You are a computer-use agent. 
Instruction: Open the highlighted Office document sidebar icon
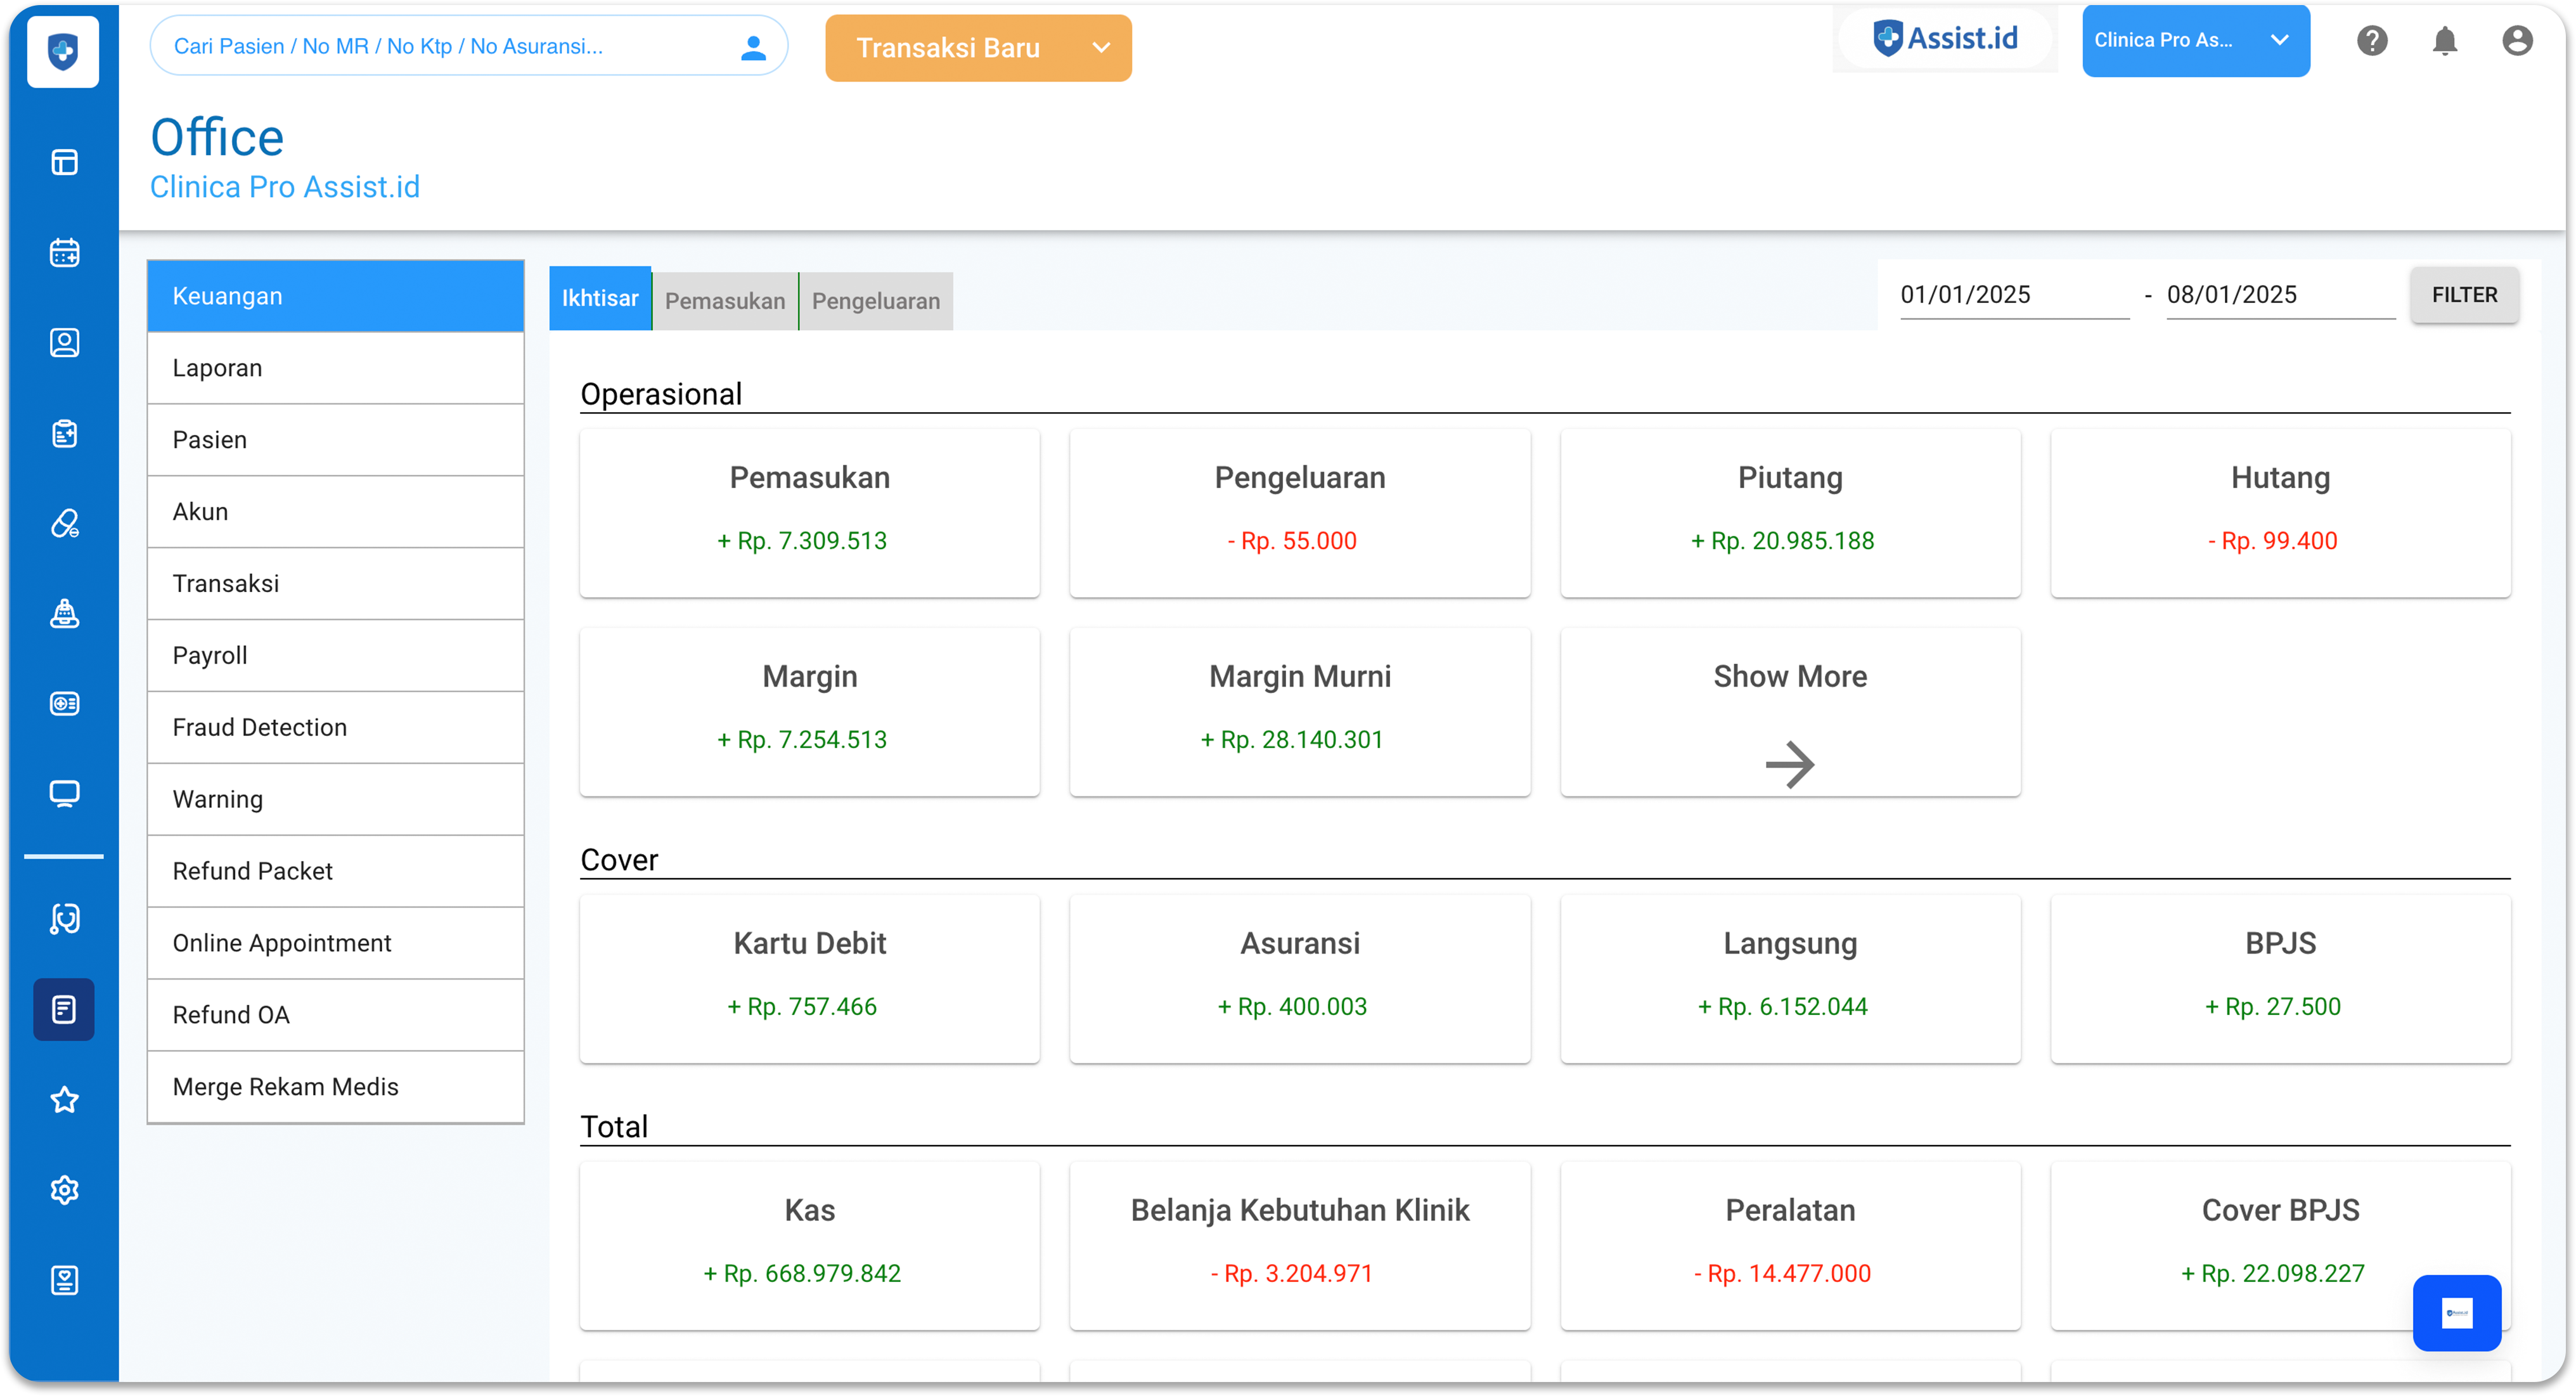pos(64,1009)
